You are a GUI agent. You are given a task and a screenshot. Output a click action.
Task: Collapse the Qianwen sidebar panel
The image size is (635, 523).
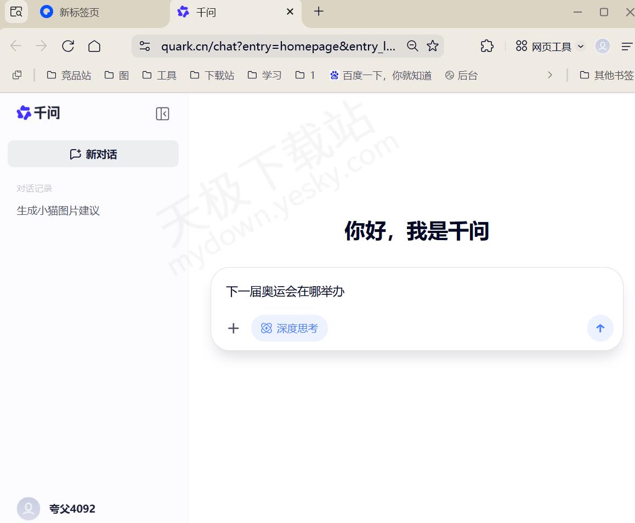pyautogui.click(x=162, y=113)
